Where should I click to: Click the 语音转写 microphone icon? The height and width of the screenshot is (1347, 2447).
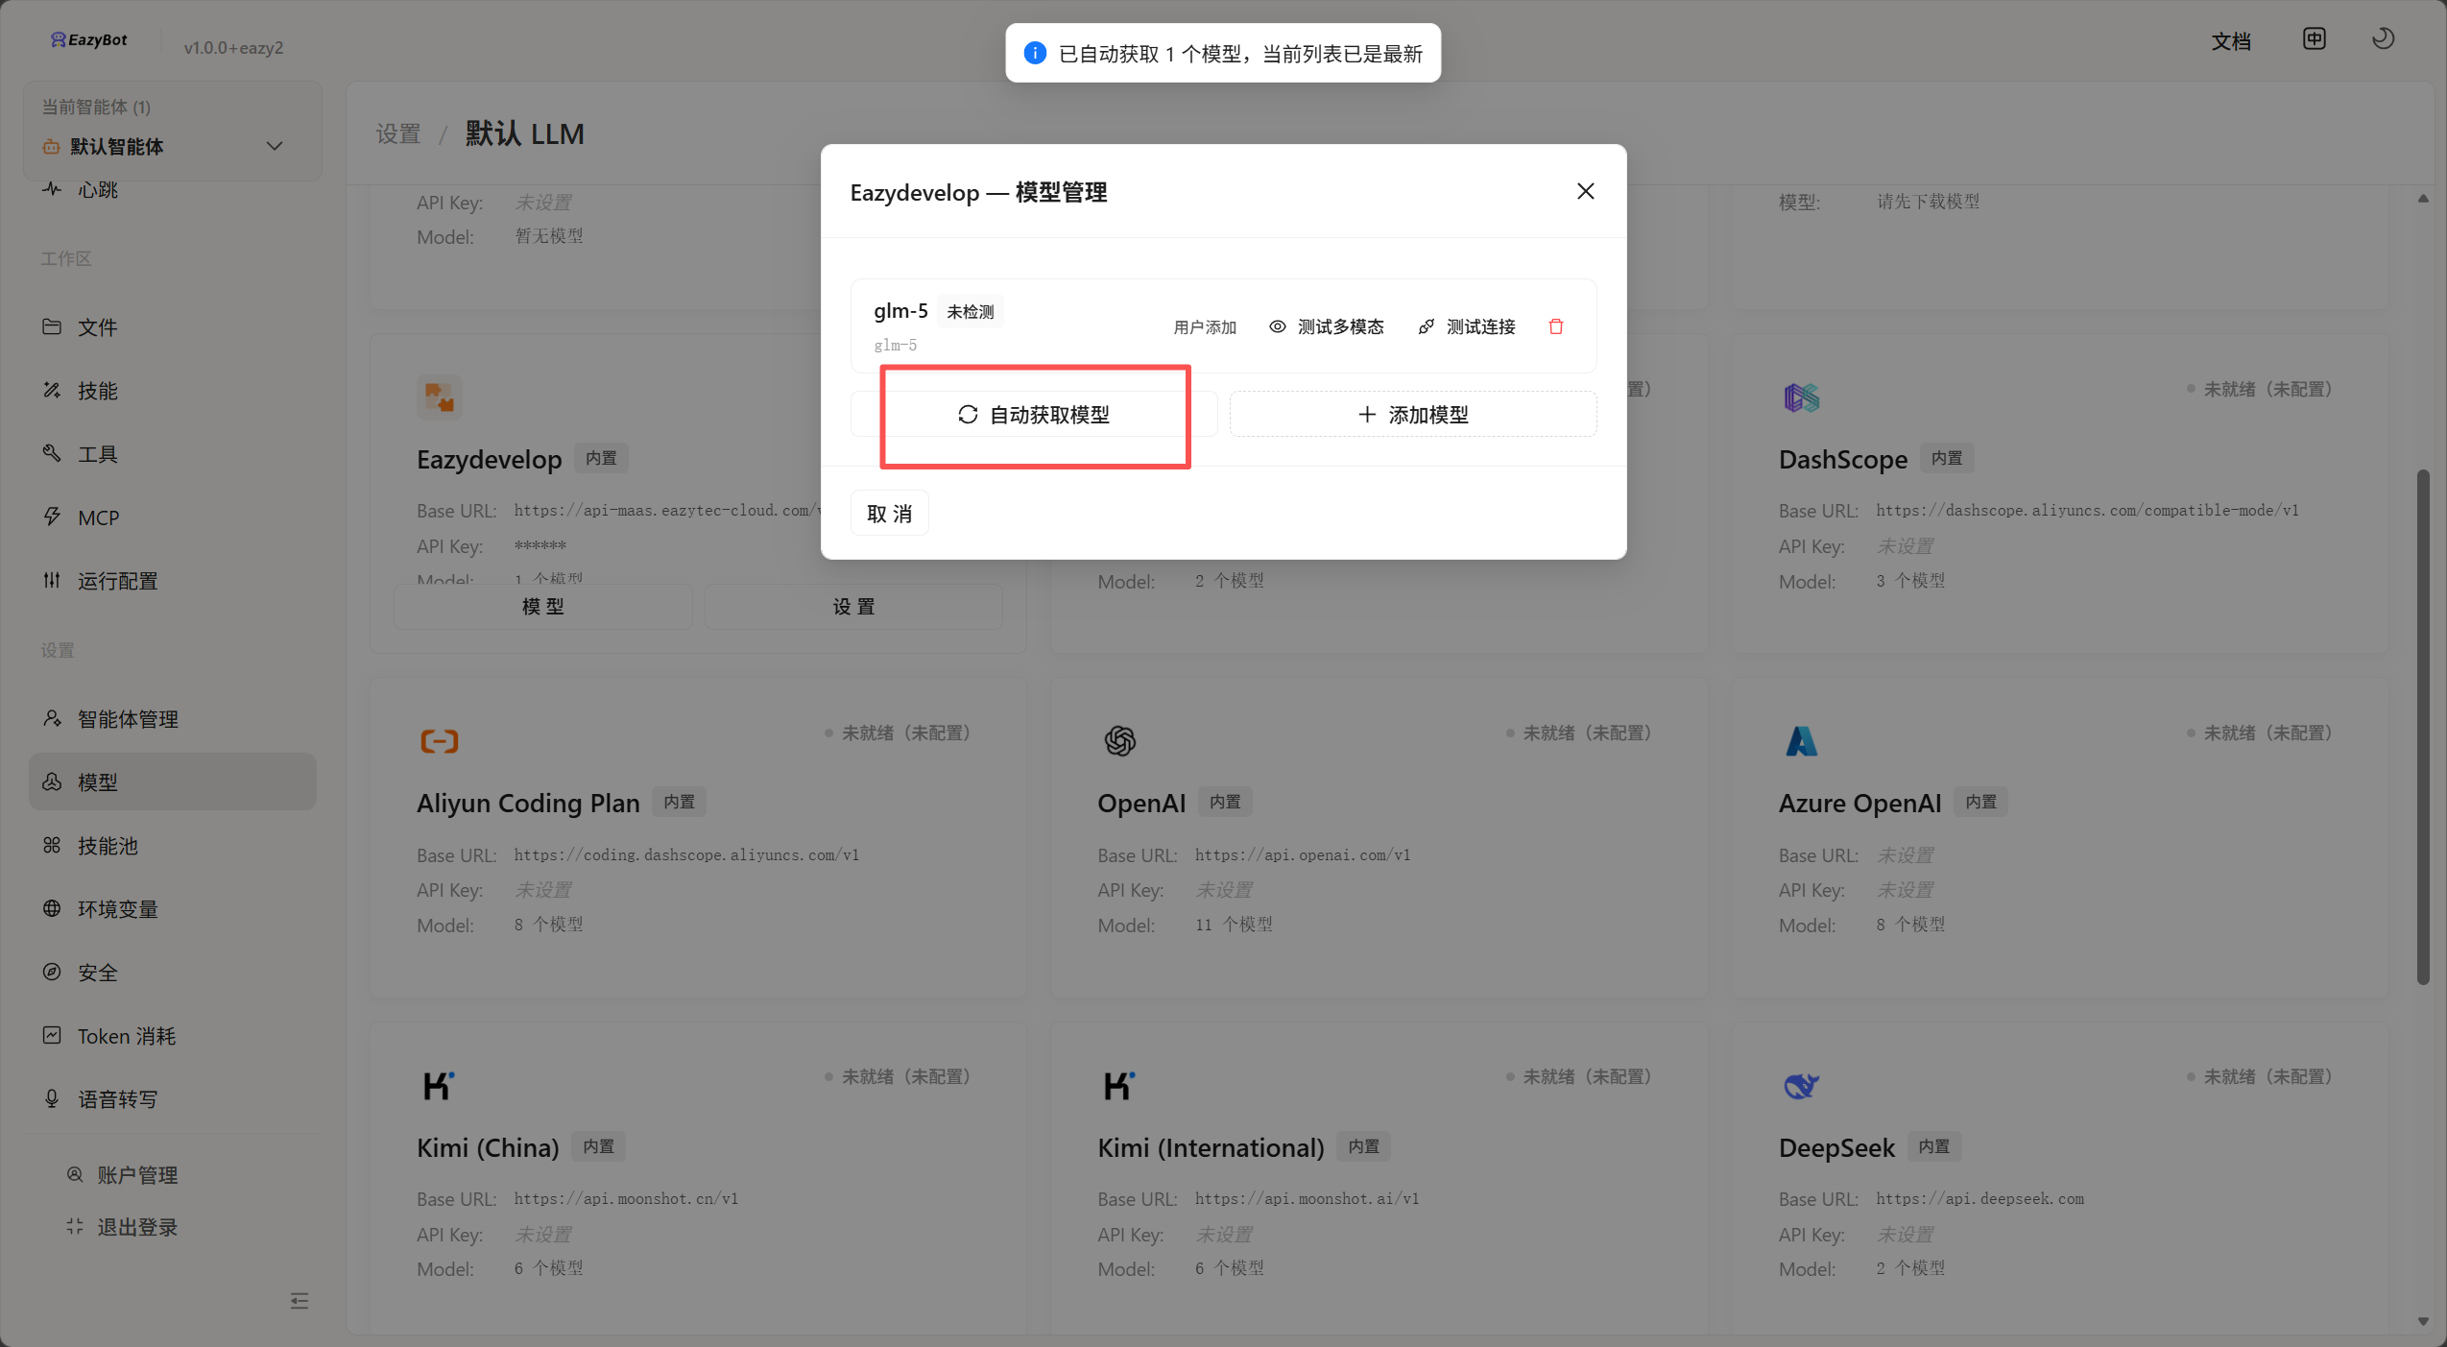coord(52,1098)
